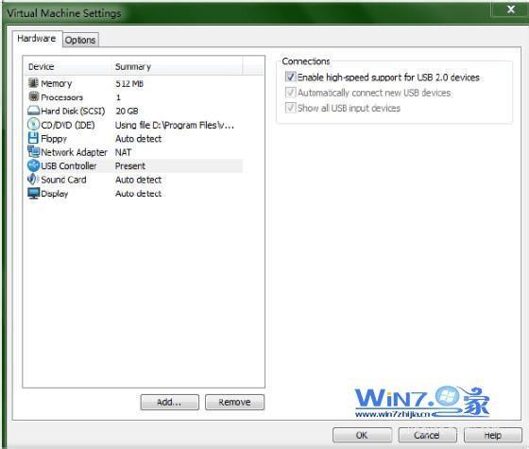Select the Processors chip icon
The width and height of the screenshot is (529, 449).
pos(33,96)
